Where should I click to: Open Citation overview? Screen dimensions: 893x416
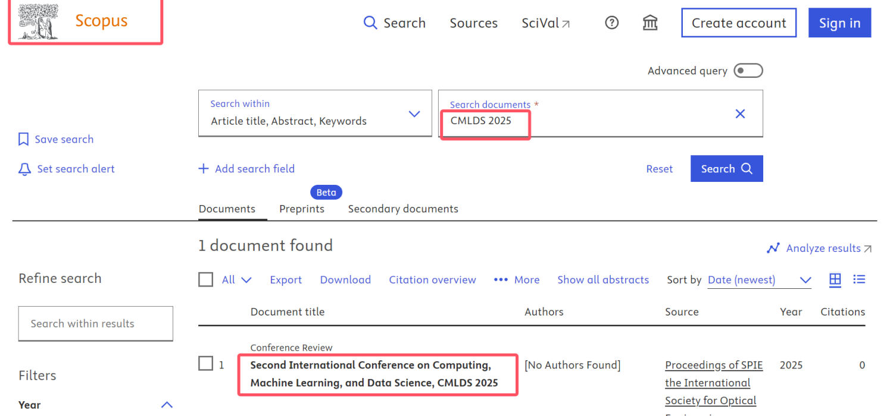432,280
